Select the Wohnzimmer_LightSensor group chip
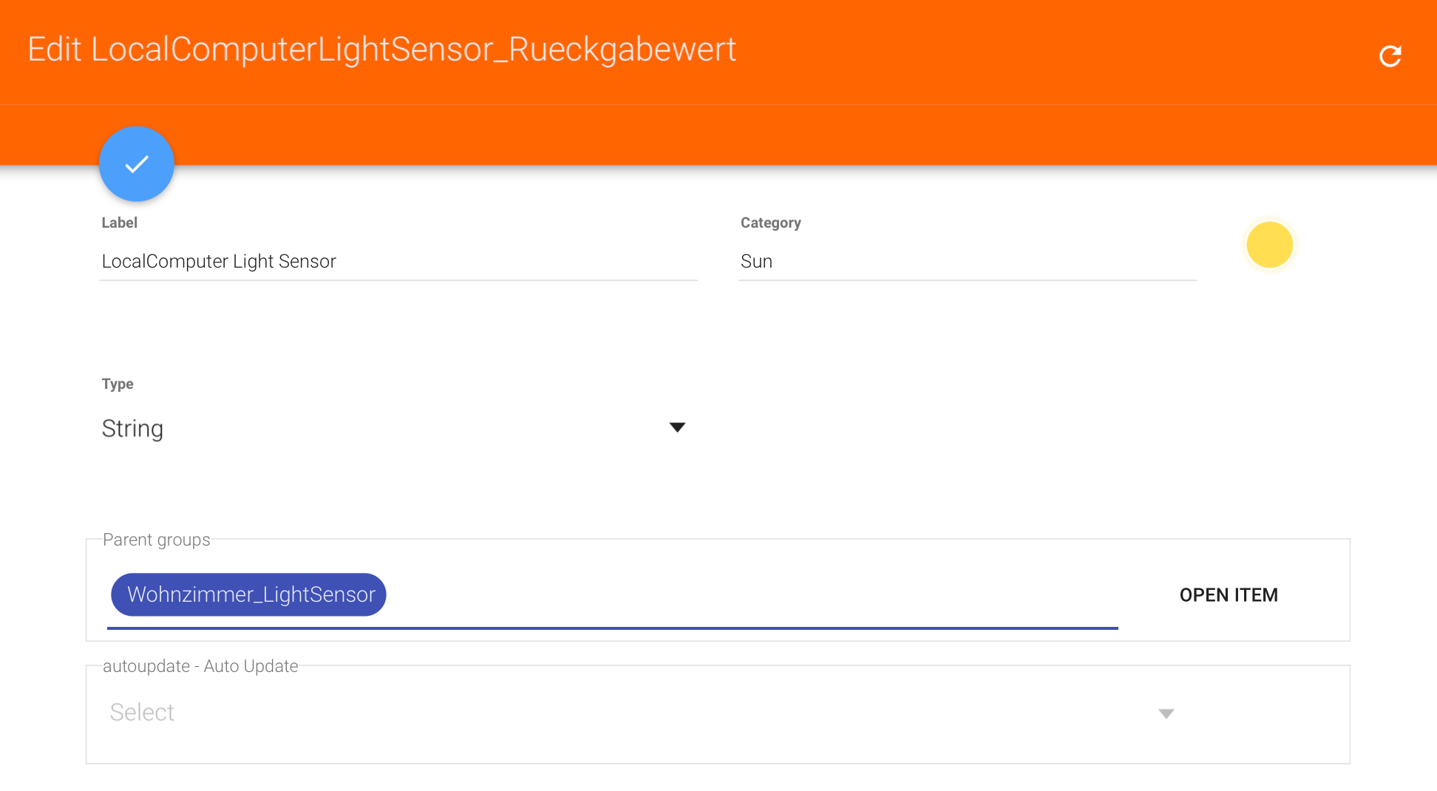This screenshot has height=791, width=1437. [x=249, y=594]
